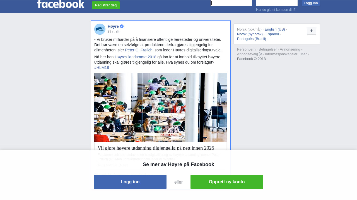Click the public globe privacy icon
The width and height of the screenshot is (357, 200).
point(118,32)
